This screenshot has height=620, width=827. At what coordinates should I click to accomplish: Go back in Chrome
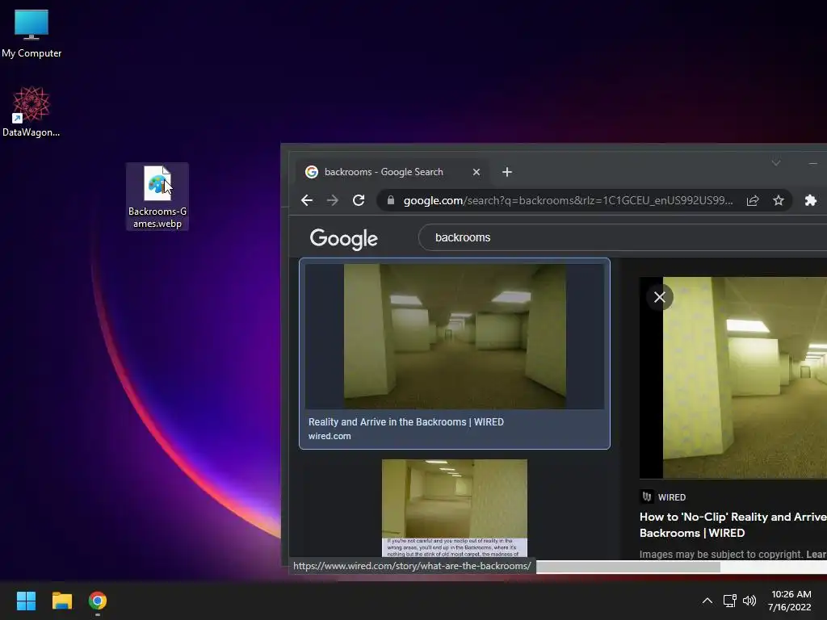(307, 200)
